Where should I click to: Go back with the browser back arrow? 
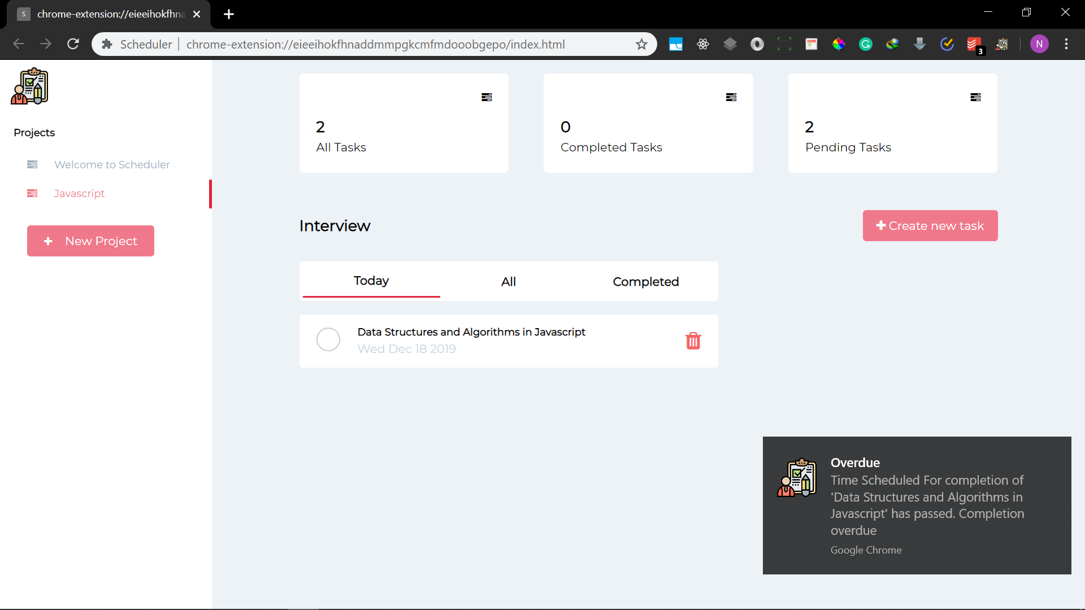click(19, 44)
